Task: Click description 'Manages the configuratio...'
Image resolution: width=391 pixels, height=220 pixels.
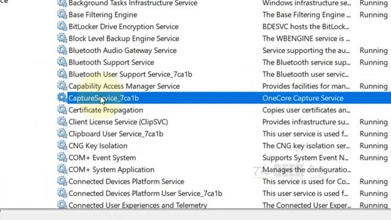Action: pyautogui.click(x=307, y=170)
